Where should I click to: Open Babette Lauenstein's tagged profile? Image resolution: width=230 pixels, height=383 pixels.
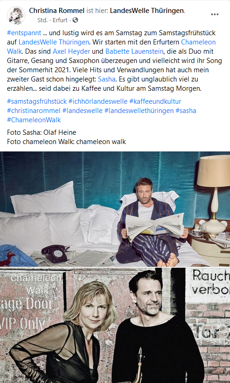coord(134,51)
